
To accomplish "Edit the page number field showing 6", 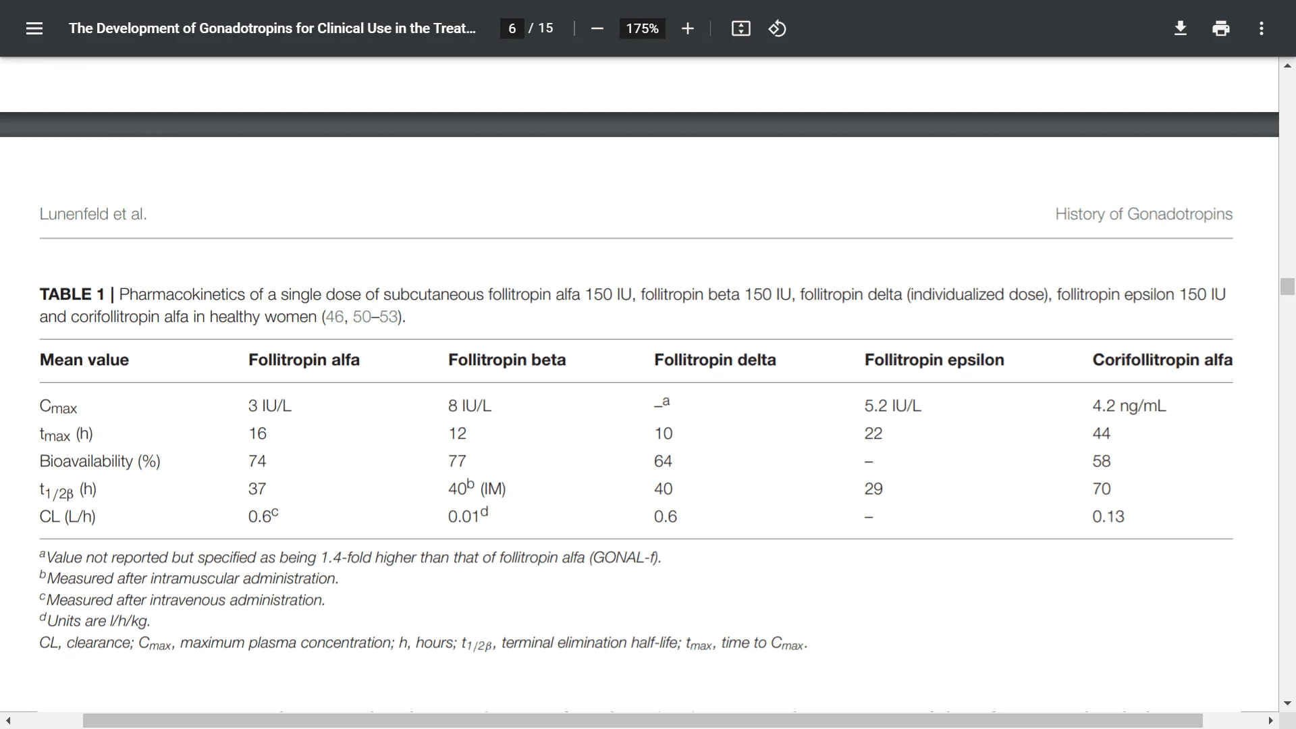I will pos(512,28).
